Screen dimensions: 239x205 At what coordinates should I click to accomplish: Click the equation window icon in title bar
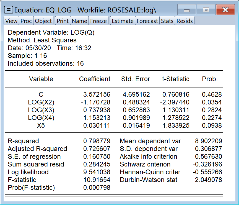point(9,10)
